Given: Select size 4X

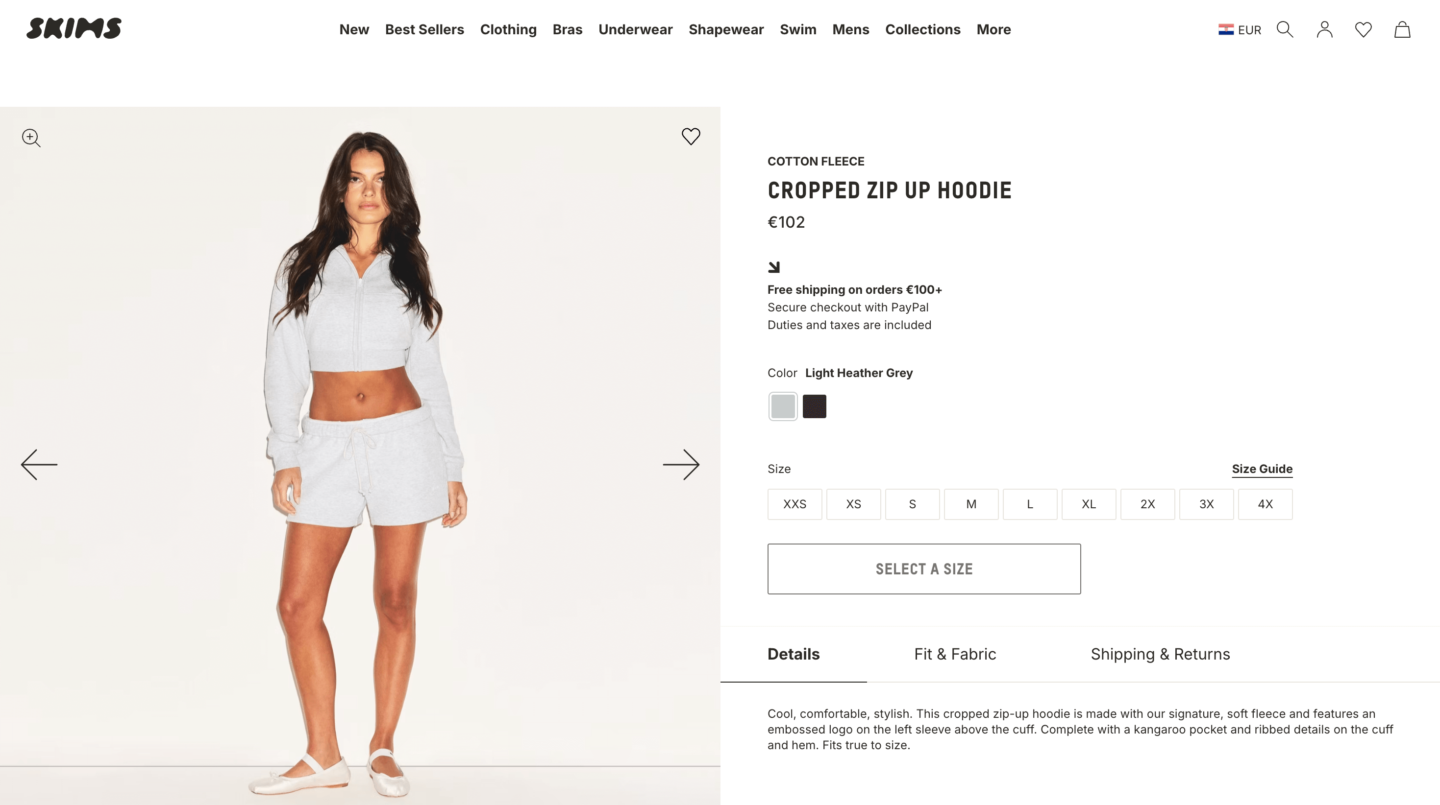Looking at the screenshot, I should [1265, 504].
